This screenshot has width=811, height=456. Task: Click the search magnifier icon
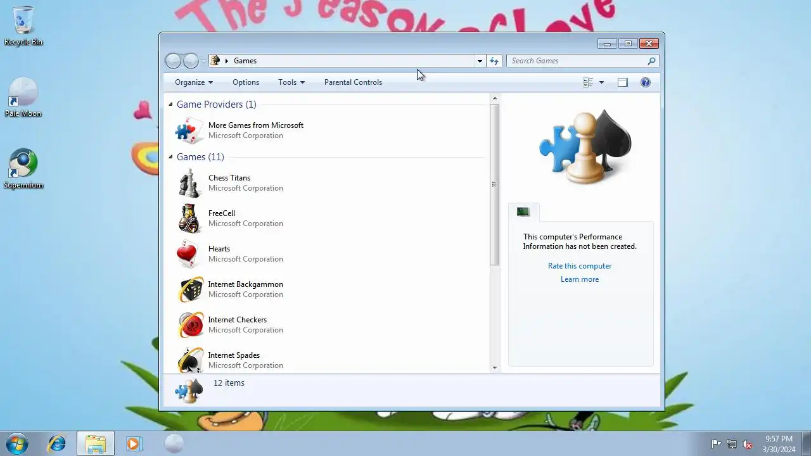coord(651,61)
